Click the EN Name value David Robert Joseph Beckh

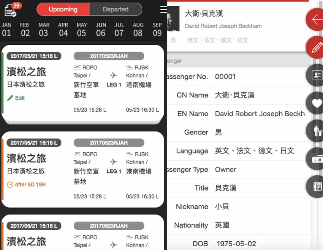260,114
